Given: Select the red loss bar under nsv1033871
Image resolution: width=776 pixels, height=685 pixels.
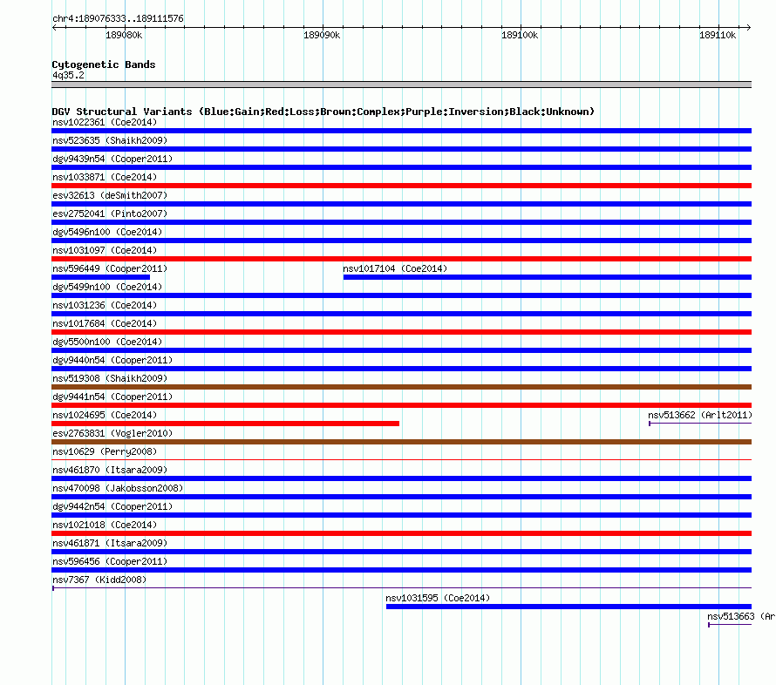Looking at the screenshot, I should [x=401, y=186].
